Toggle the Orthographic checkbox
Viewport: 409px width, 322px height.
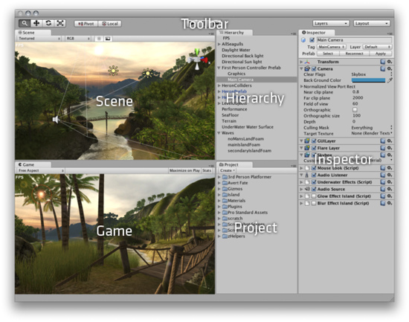click(x=355, y=110)
